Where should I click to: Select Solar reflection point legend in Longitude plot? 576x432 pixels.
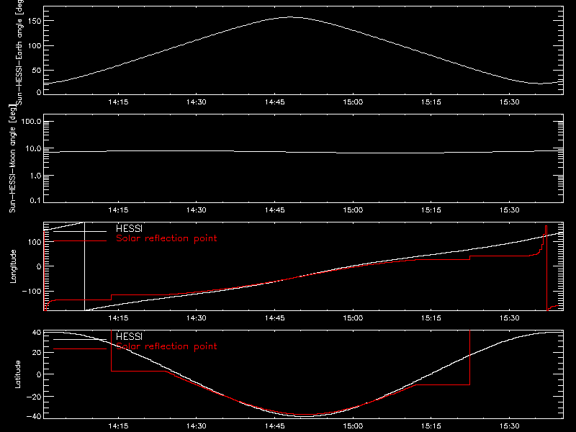pos(166,238)
